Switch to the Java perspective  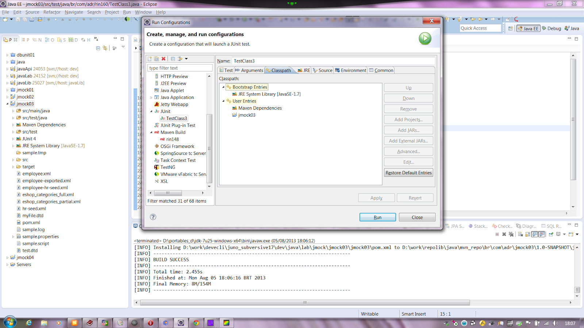pyautogui.click(x=572, y=28)
